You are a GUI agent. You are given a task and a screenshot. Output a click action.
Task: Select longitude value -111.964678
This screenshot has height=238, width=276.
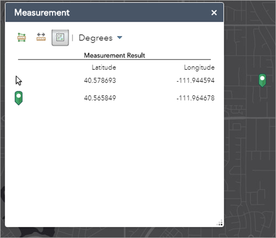coord(195,98)
